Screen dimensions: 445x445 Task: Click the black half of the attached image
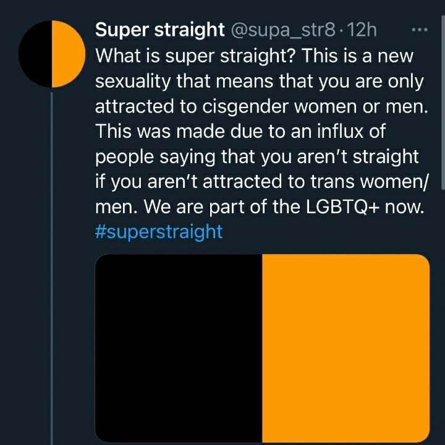[x=179, y=348]
